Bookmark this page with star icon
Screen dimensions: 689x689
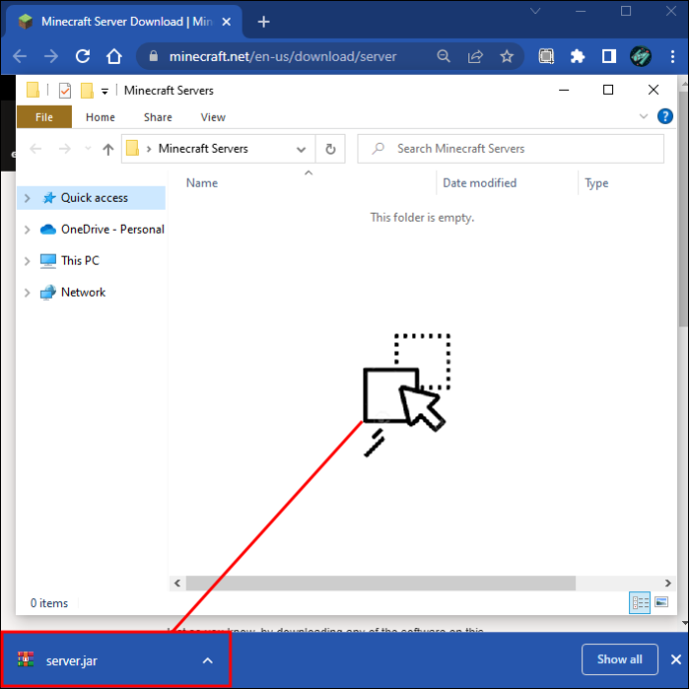[x=506, y=56]
